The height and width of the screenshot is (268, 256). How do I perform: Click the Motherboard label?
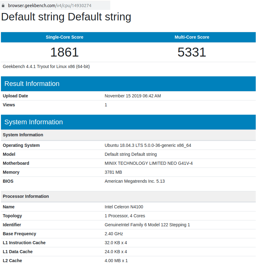coord(16,163)
